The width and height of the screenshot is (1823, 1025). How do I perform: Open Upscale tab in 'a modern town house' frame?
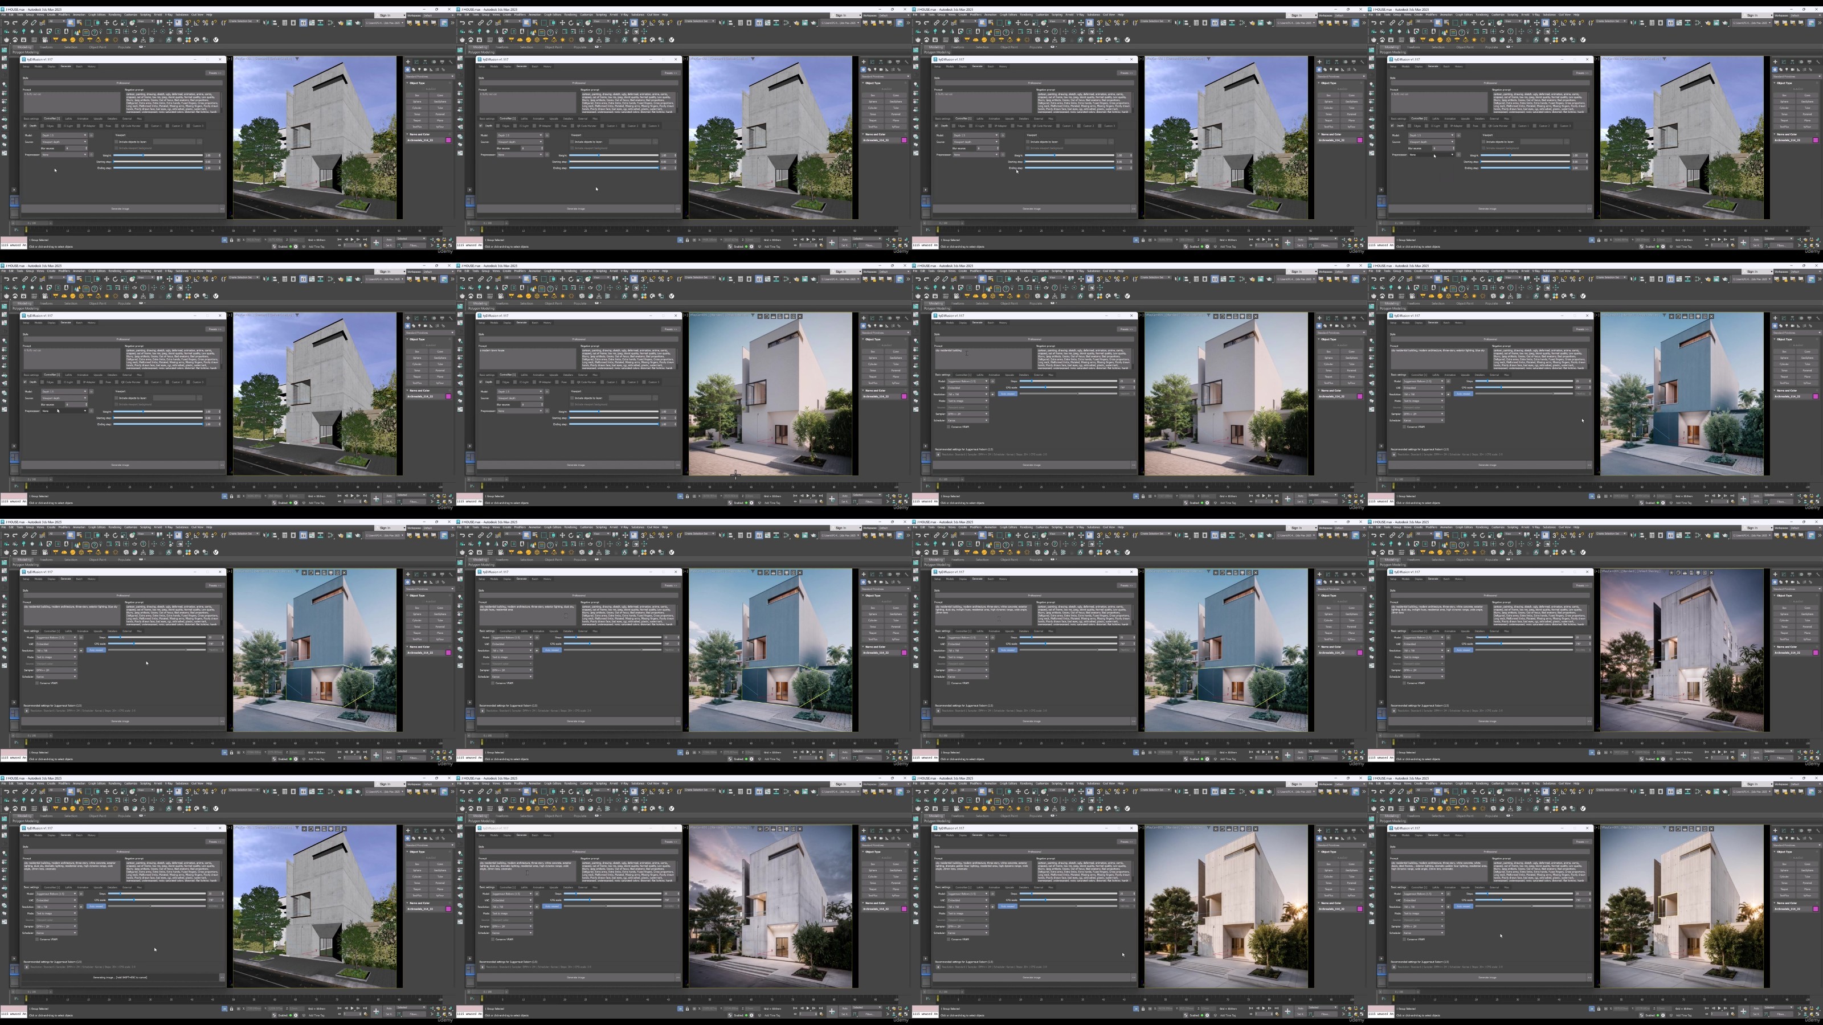(x=554, y=375)
